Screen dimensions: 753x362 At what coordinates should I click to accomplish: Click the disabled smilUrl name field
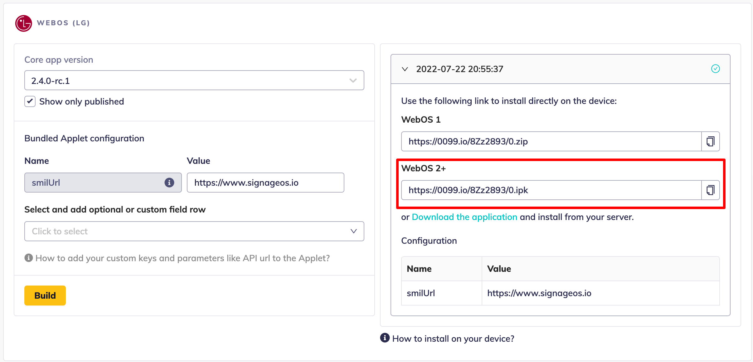[x=94, y=183]
